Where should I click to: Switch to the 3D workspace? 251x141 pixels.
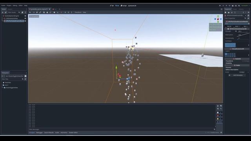coord(117,5)
